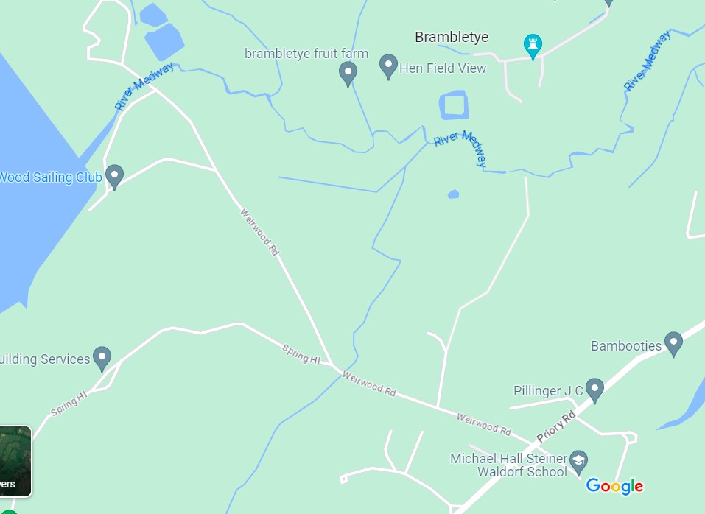Click the brambletye fruit farm map pin
The width and height of the screenshot is (705, 514).
point(348,74)
